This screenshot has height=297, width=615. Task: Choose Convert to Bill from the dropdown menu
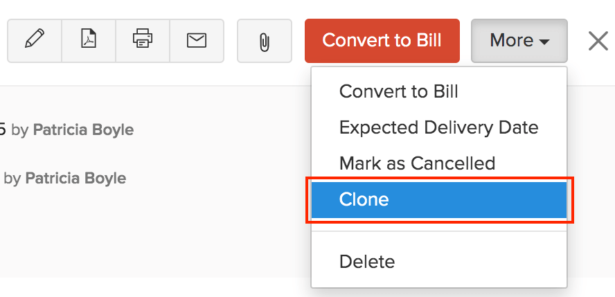coord(398,91)
